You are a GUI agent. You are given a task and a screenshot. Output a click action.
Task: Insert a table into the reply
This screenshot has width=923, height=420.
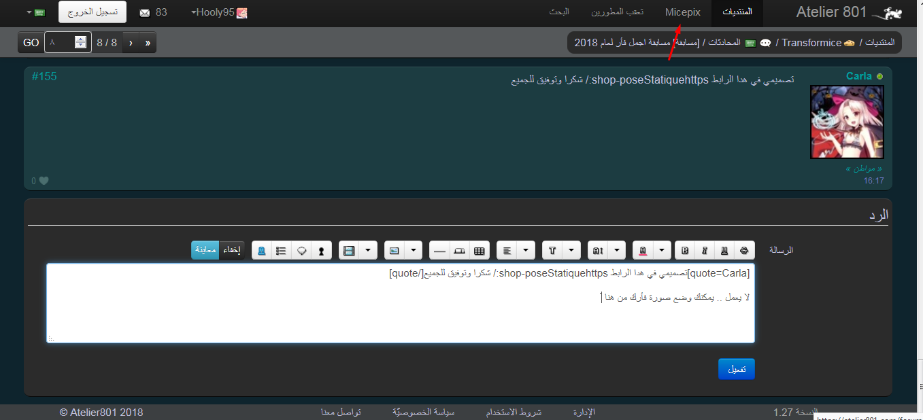[x=479, y=251]
